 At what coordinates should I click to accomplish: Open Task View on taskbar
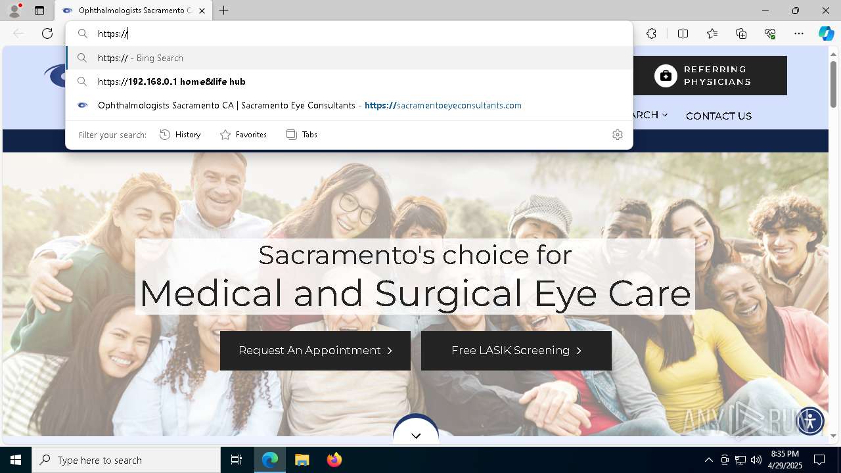point(237,460)
